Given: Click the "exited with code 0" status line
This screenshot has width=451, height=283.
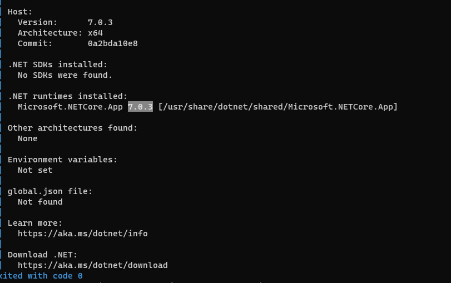Looking at the screenshot, I should (42, 276).
